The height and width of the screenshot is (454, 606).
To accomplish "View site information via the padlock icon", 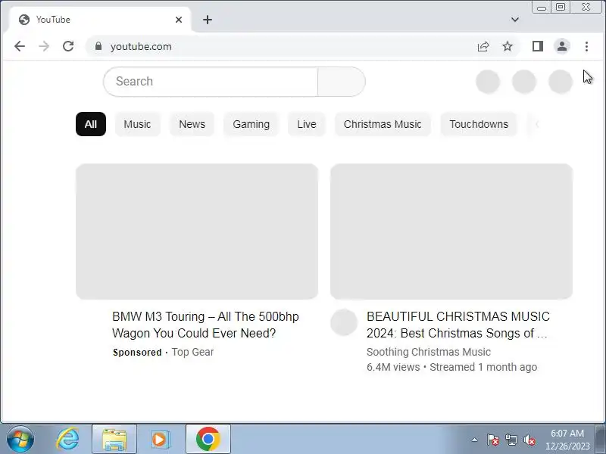I will click(x=98, y=46).
